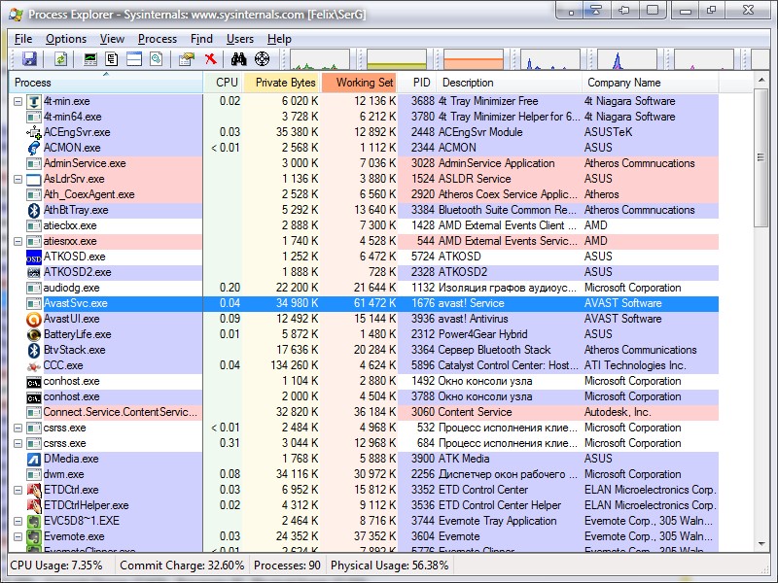778x583 pixels.
Task: Toggle the Show Lower Pane icon
Action: point(134,59)
